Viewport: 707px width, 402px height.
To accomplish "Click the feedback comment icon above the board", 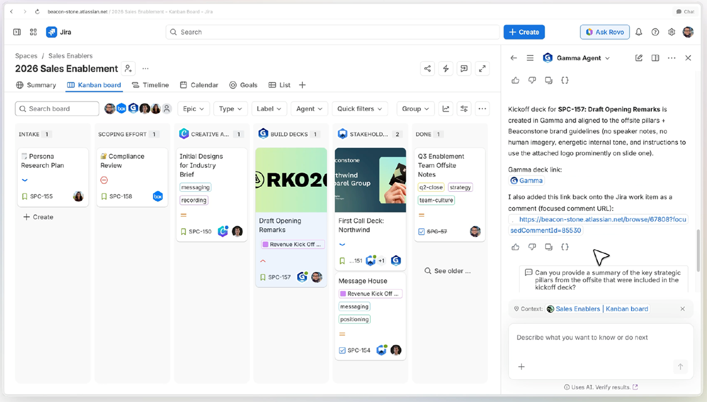I will [464, 68].
